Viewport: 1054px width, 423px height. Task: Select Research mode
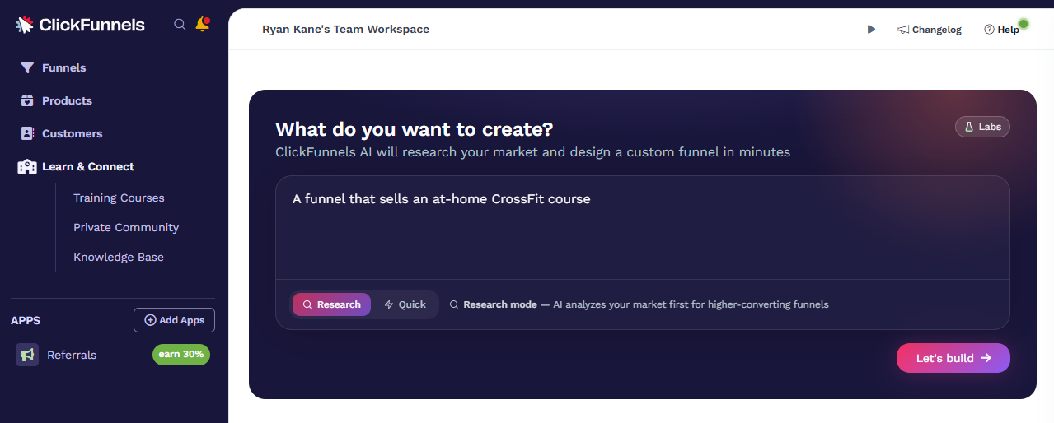pyautogui.click(x=331, y=304)
